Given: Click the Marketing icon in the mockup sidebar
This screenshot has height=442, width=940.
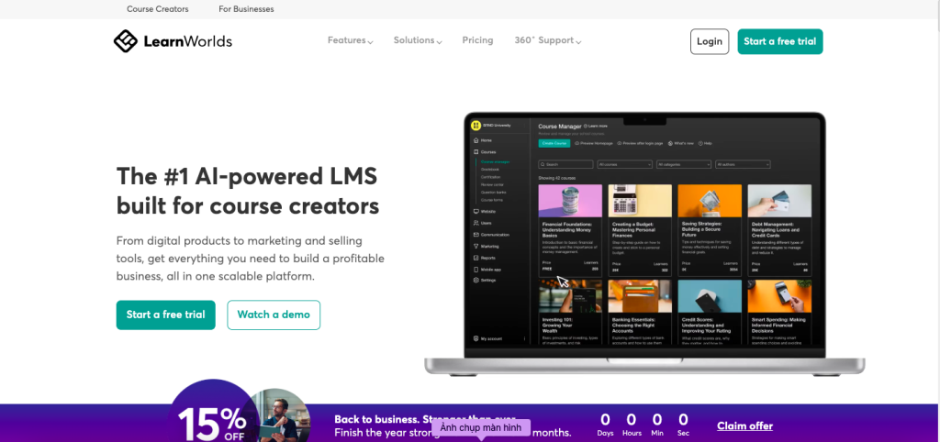Looking at the screenshot, I should [476, 246].
